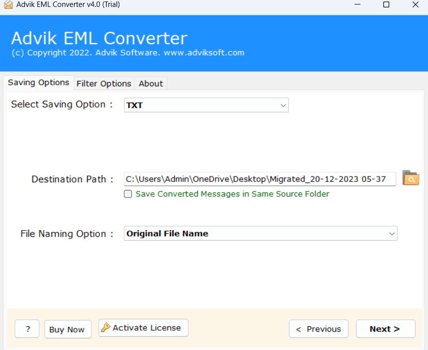Viewport: 428px width, 350px height.
Task: Maximize the Advik EML Converter window
Action: (x=386, y=4)
